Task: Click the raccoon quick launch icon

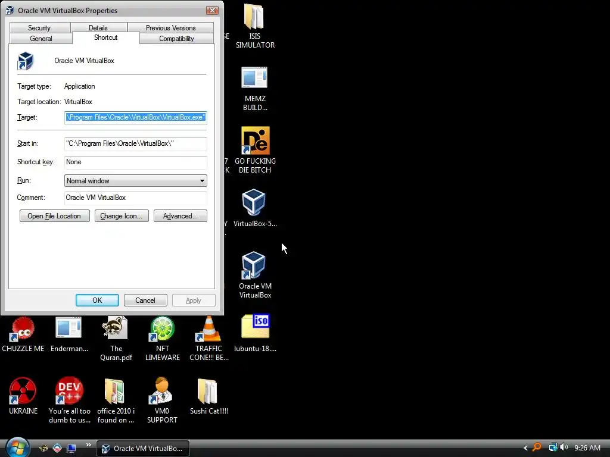Action: tap(43, 449)
